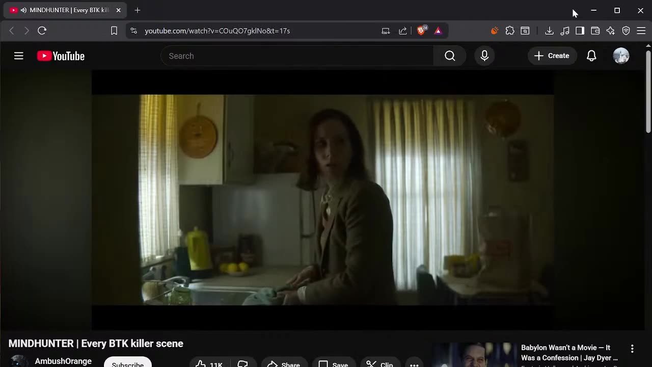Close the MINDHUNTER tab
Screen dimensions: 652x367
point(118,10)
